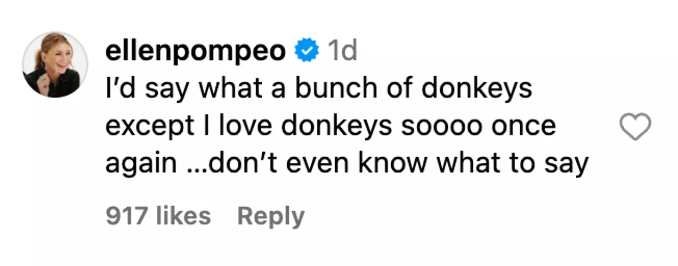Click the blue verified badge
The width and height of the screenshot is (678, 266).
point(307,51)
